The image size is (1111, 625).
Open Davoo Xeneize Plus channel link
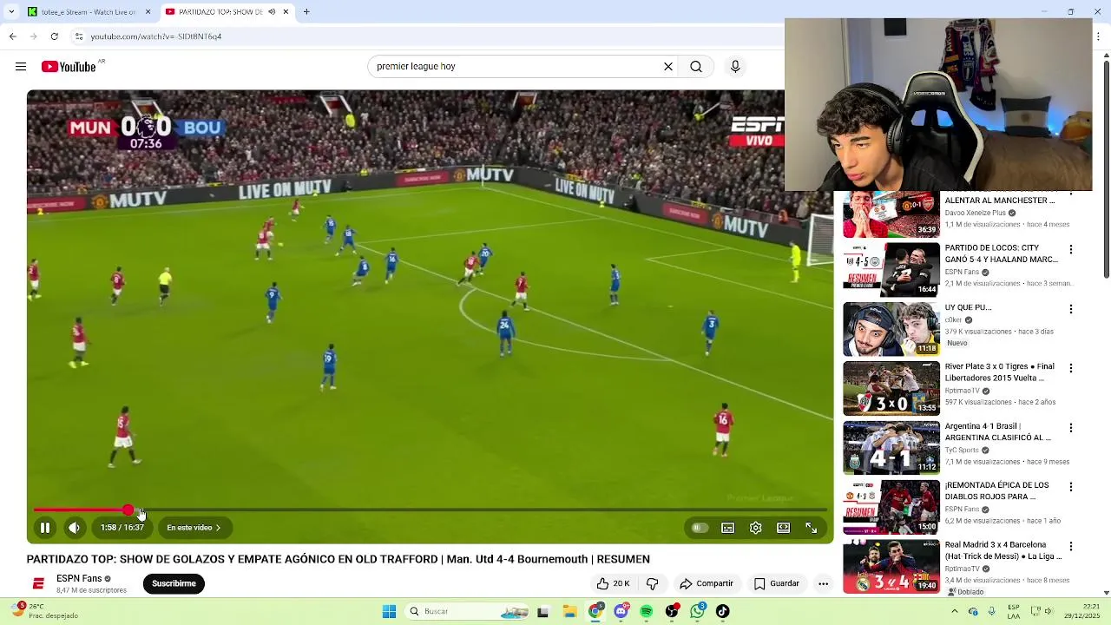click(x=975, y=213)
